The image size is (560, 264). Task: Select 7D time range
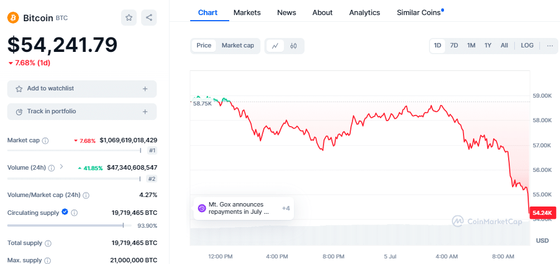point(454,46)
